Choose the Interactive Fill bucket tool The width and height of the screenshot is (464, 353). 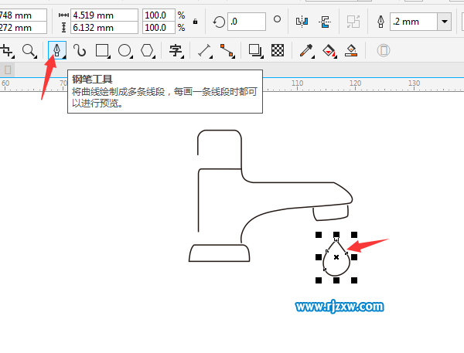329,51
